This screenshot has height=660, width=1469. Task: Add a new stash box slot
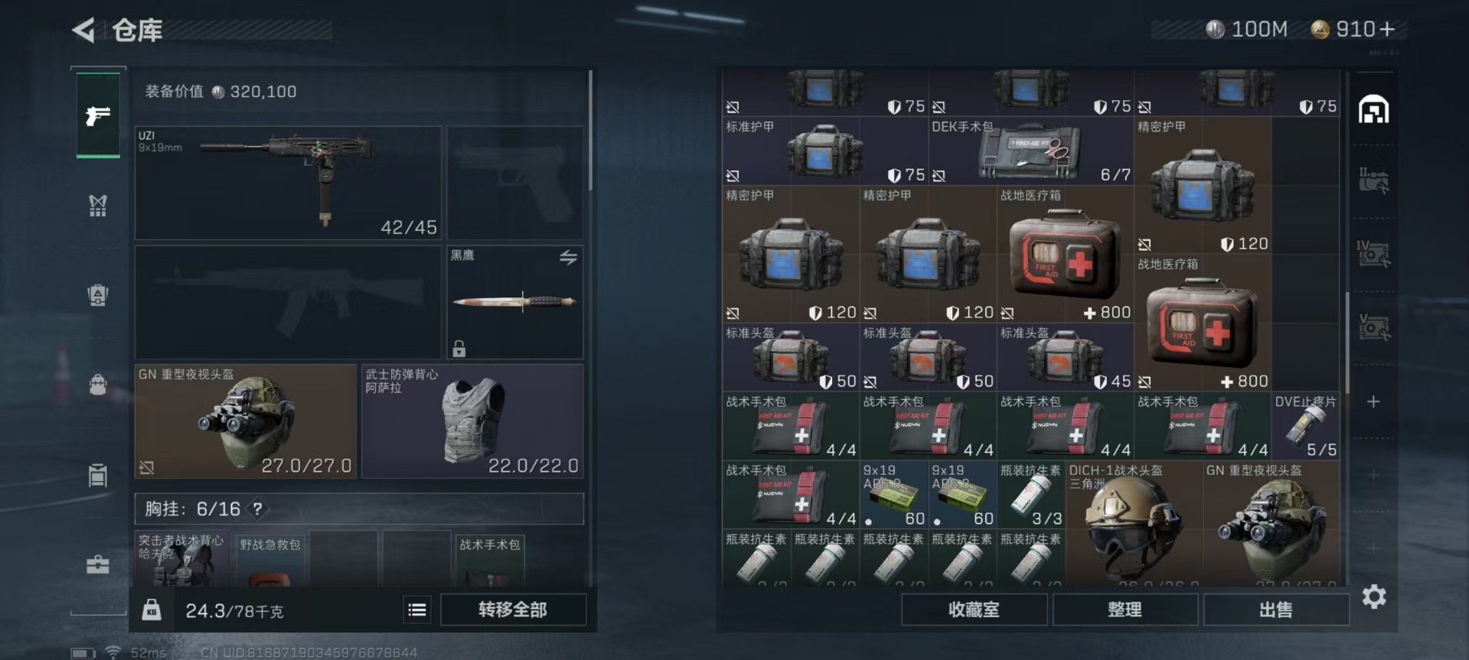click(1373, 402)
